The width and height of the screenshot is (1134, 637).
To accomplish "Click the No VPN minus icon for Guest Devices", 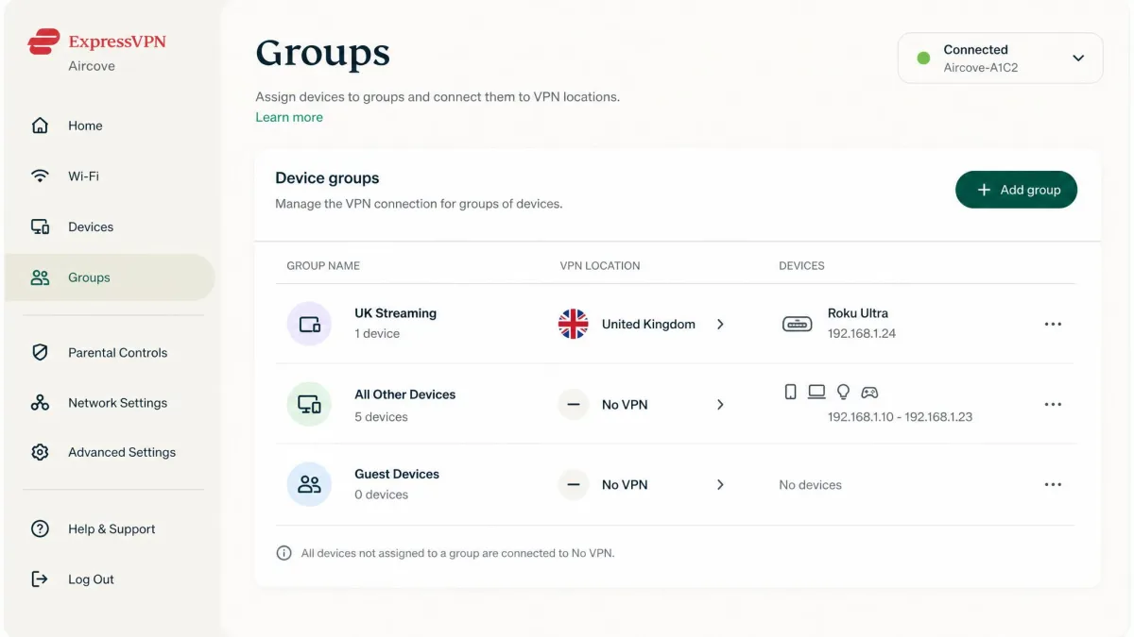I will tap(573, 484).
